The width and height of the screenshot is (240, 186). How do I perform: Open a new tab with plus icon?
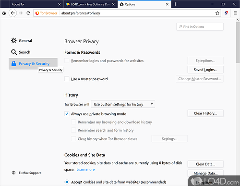175,4
